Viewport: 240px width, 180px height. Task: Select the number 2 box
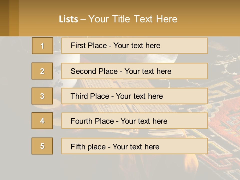point(42,71)
